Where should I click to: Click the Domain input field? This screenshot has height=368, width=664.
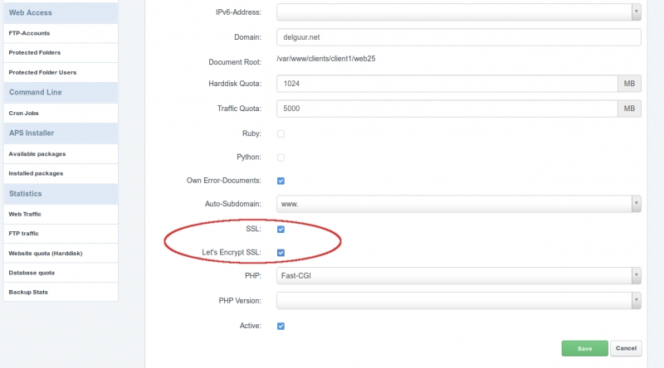click(x=459, y=37)
